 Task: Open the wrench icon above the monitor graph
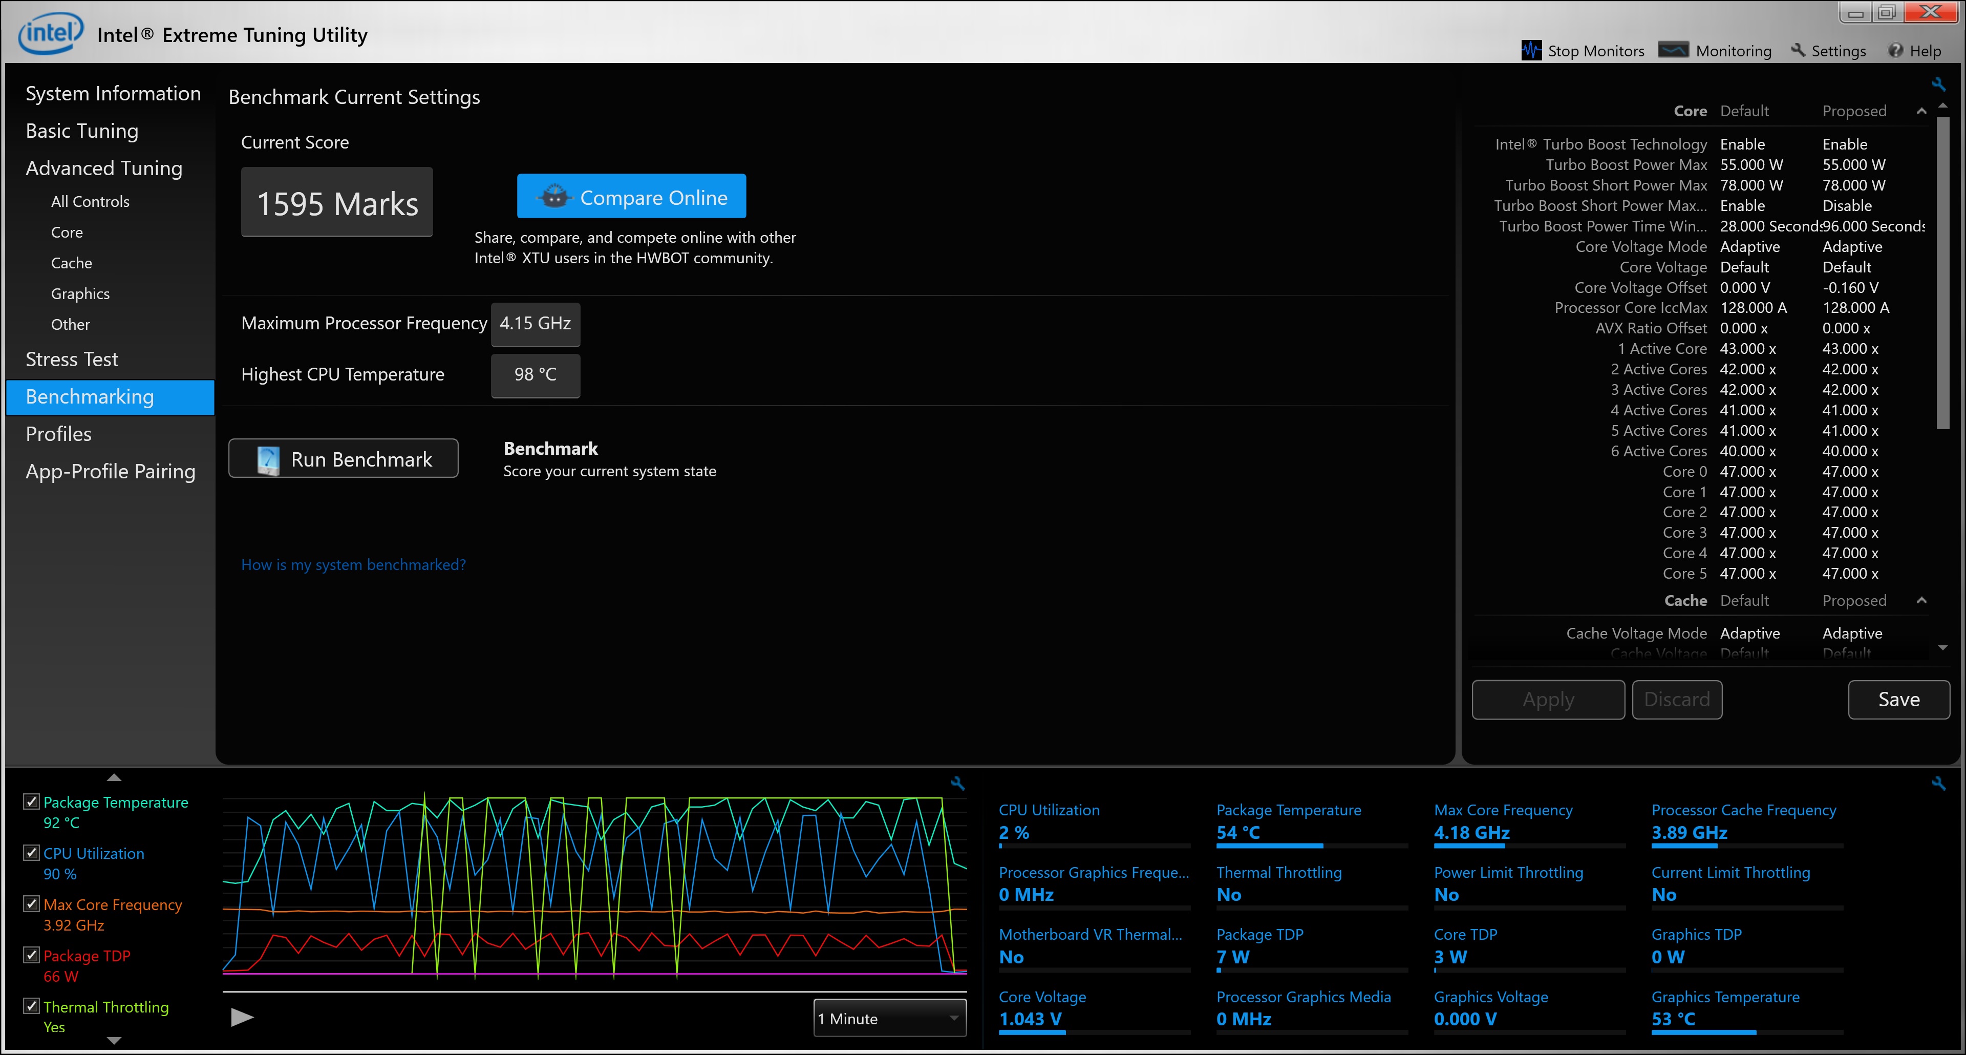click(958, 783)
